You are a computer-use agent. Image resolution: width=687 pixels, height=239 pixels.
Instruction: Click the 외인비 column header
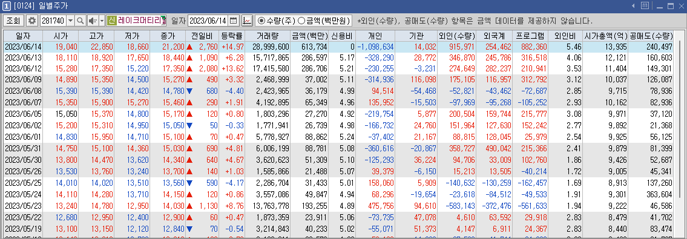coord(565,36)
